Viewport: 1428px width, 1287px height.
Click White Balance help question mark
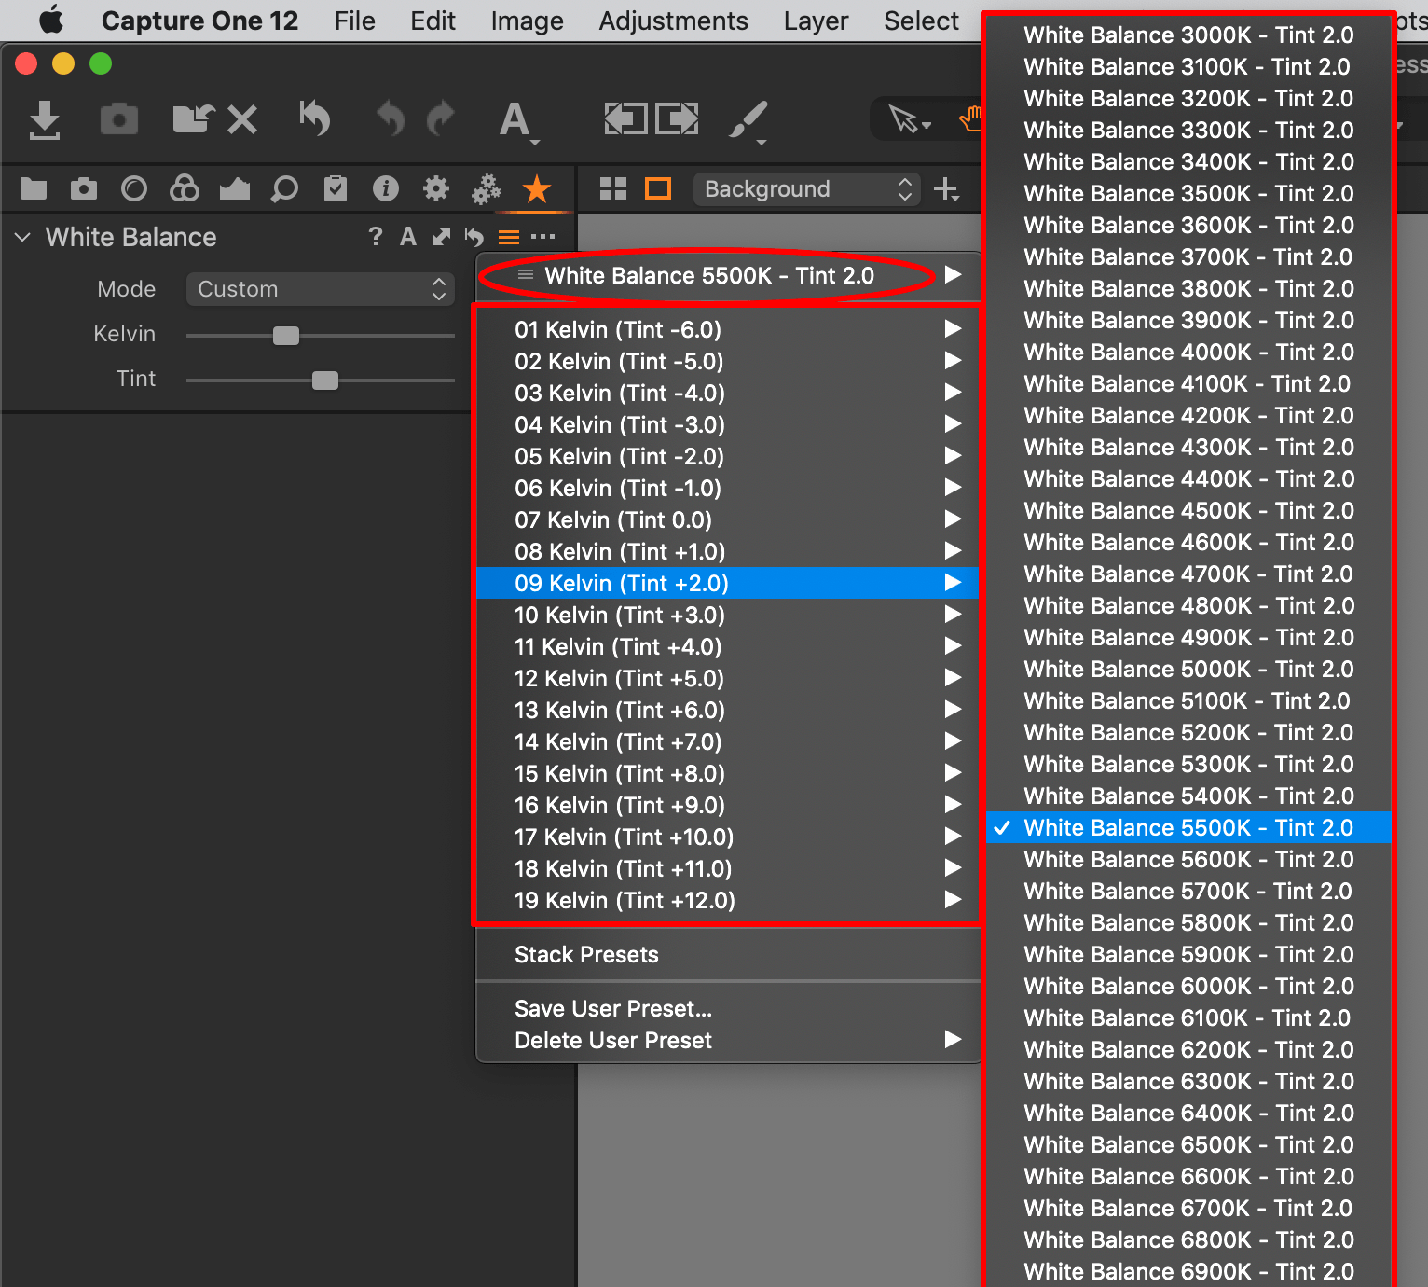[376, 237]
